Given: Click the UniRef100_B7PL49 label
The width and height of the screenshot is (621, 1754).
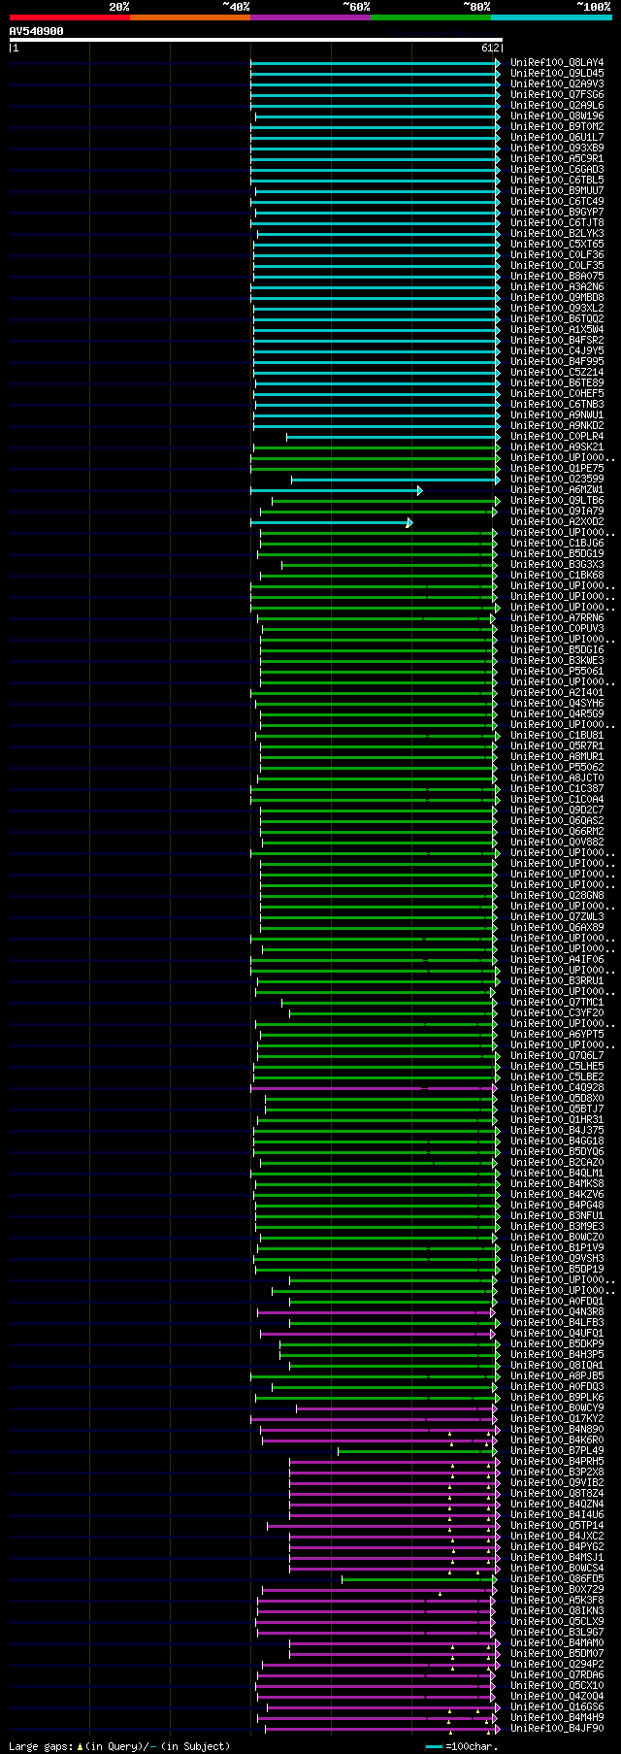Looking at the screenshot, I should click(557, 1451).
